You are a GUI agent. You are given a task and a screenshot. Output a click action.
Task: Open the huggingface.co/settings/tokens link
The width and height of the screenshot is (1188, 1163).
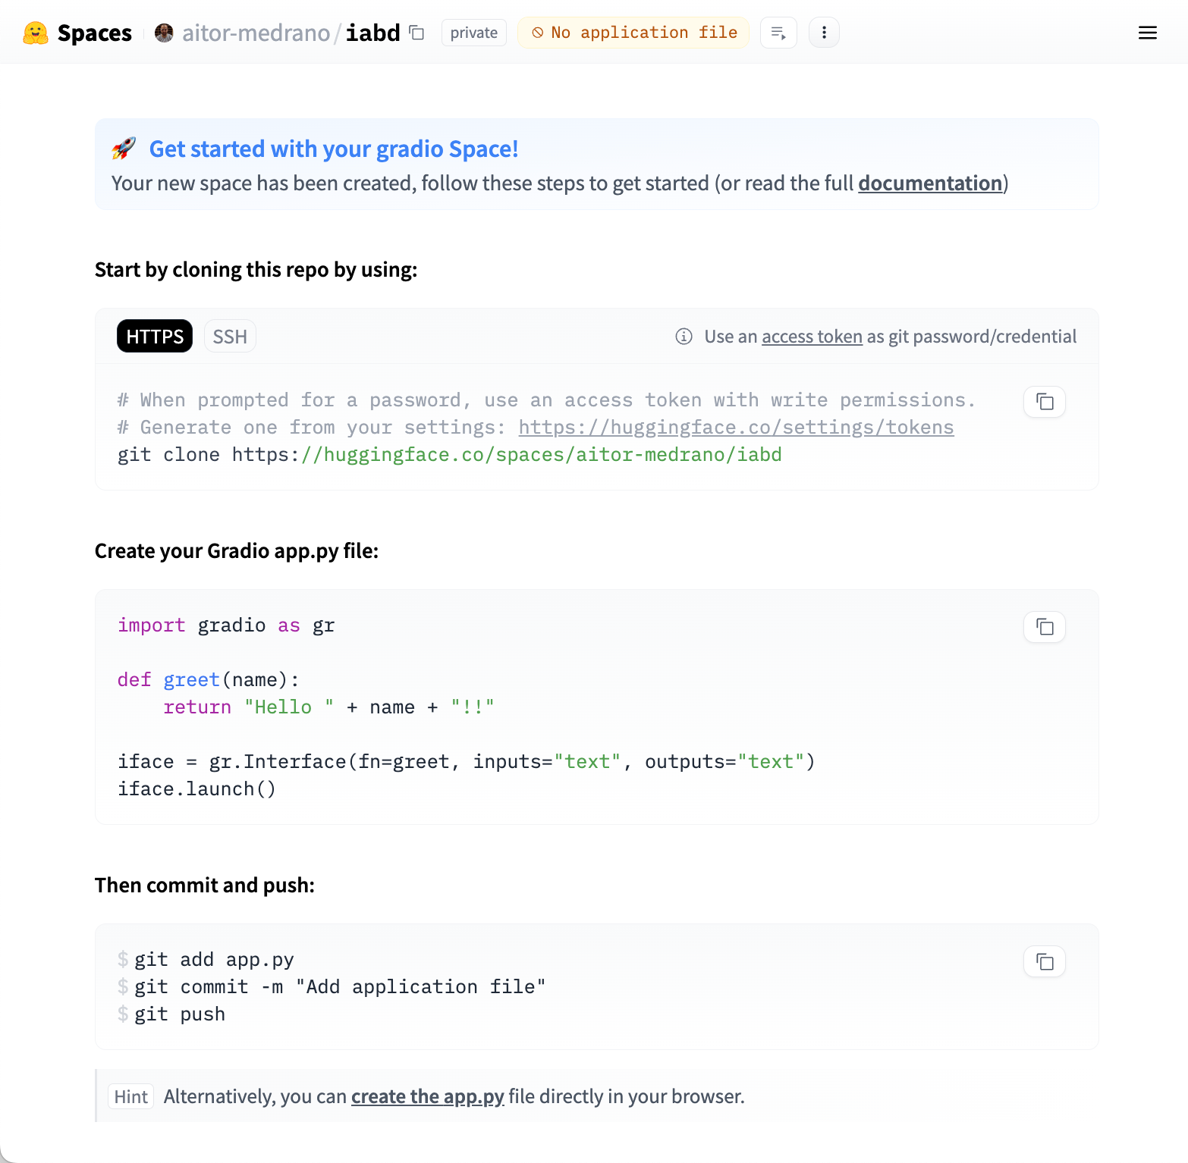coord(736,428)
